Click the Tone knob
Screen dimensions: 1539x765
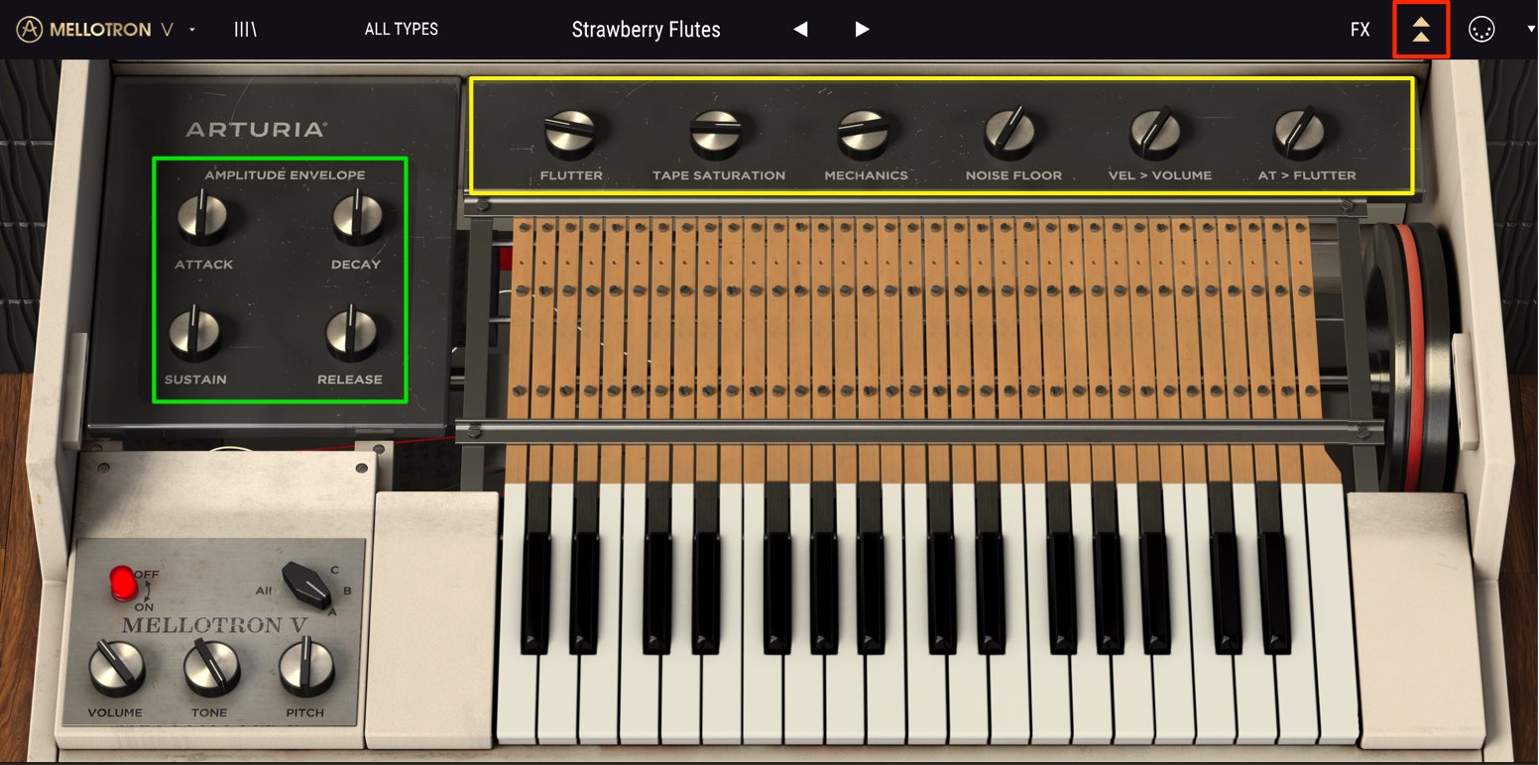[x=211, y=668]
